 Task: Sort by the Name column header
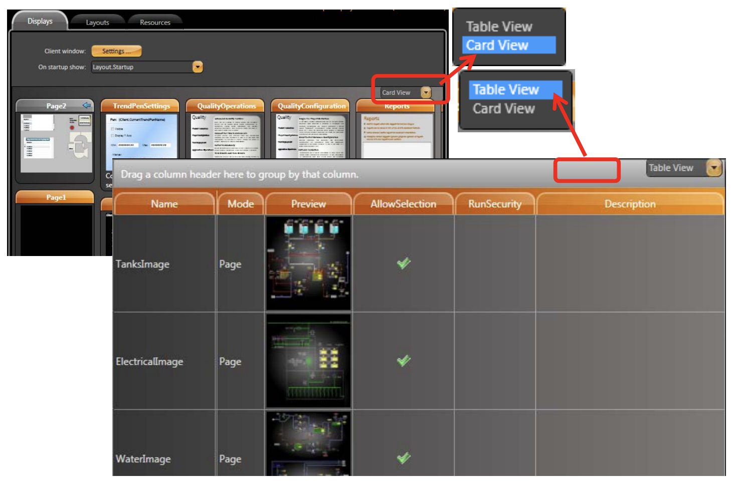coord(164,204)
